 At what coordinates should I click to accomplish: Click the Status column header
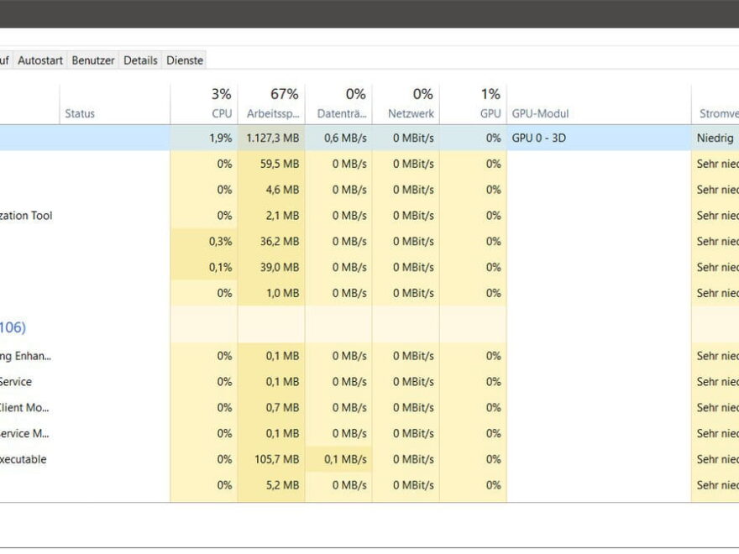point(114,103)
